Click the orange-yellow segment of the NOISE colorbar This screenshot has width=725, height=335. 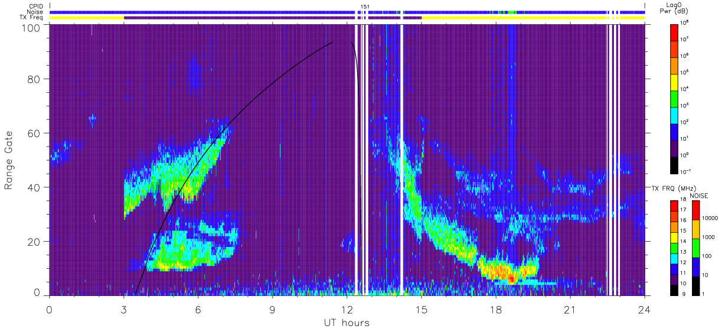[695, 229]
